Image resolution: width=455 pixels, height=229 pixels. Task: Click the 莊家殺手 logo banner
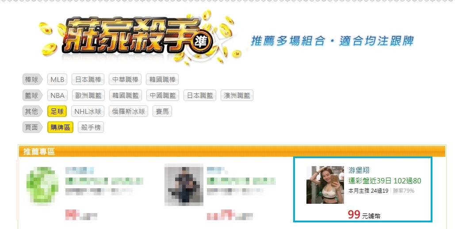click(139, 38)
